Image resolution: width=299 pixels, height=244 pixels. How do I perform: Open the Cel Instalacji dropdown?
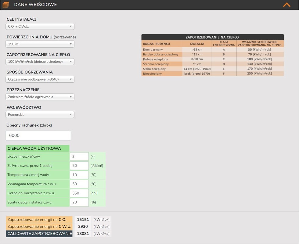(x=40, y=27)
